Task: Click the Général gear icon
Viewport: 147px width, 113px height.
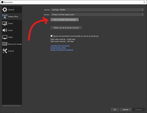Action: (5, 10)
